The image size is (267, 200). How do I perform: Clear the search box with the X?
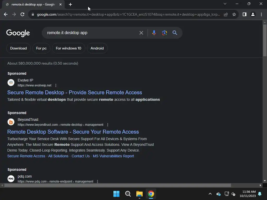tap(141, 33)
